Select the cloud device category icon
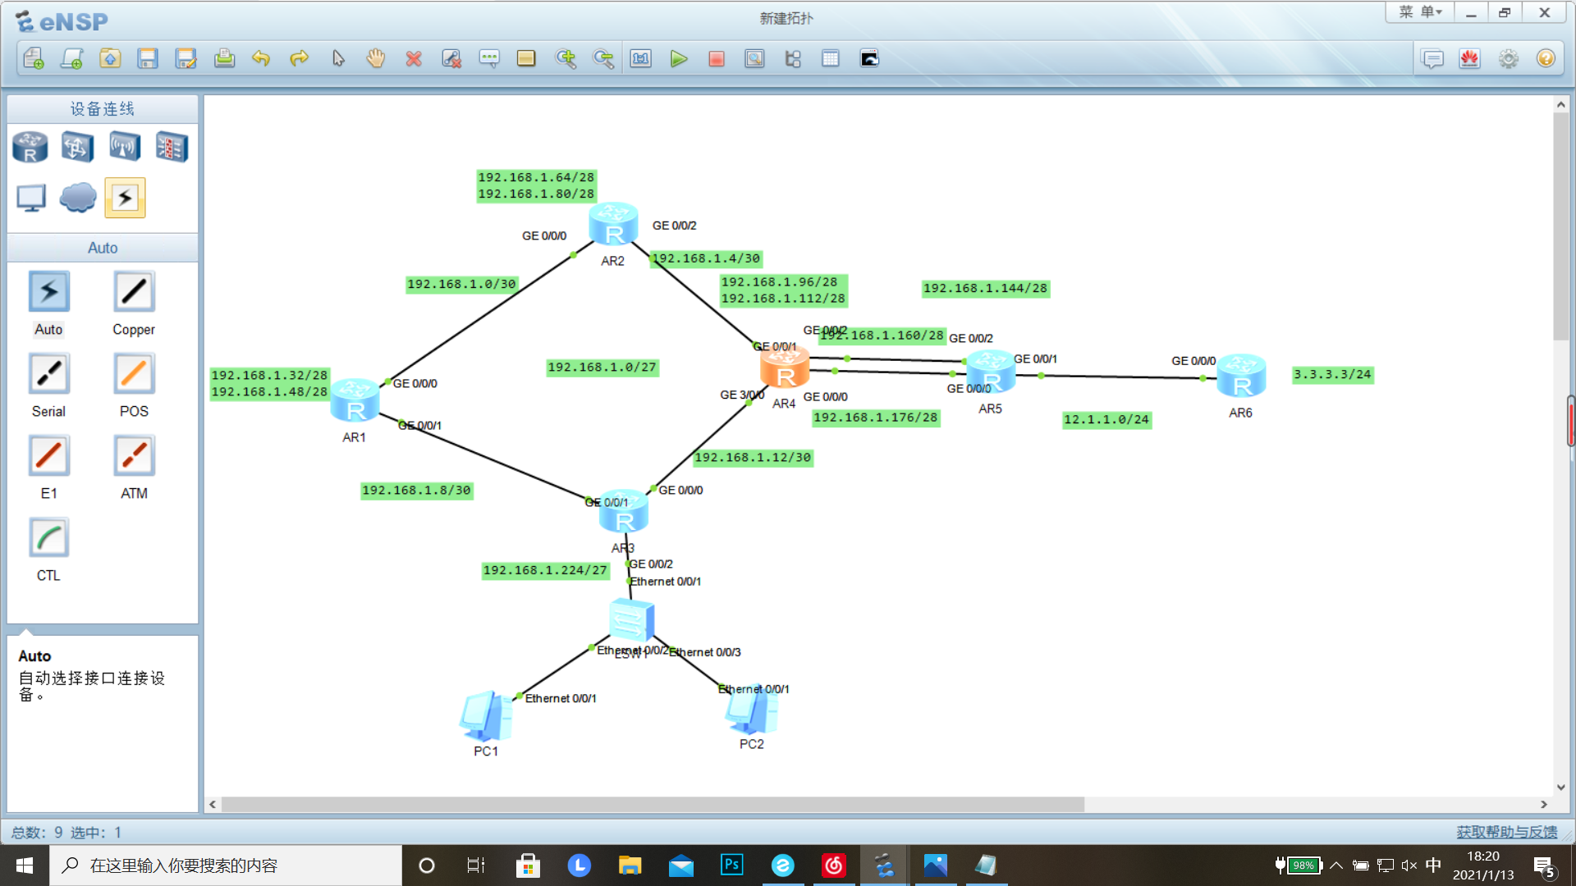The image size is (1576, 886). [78, 198]
